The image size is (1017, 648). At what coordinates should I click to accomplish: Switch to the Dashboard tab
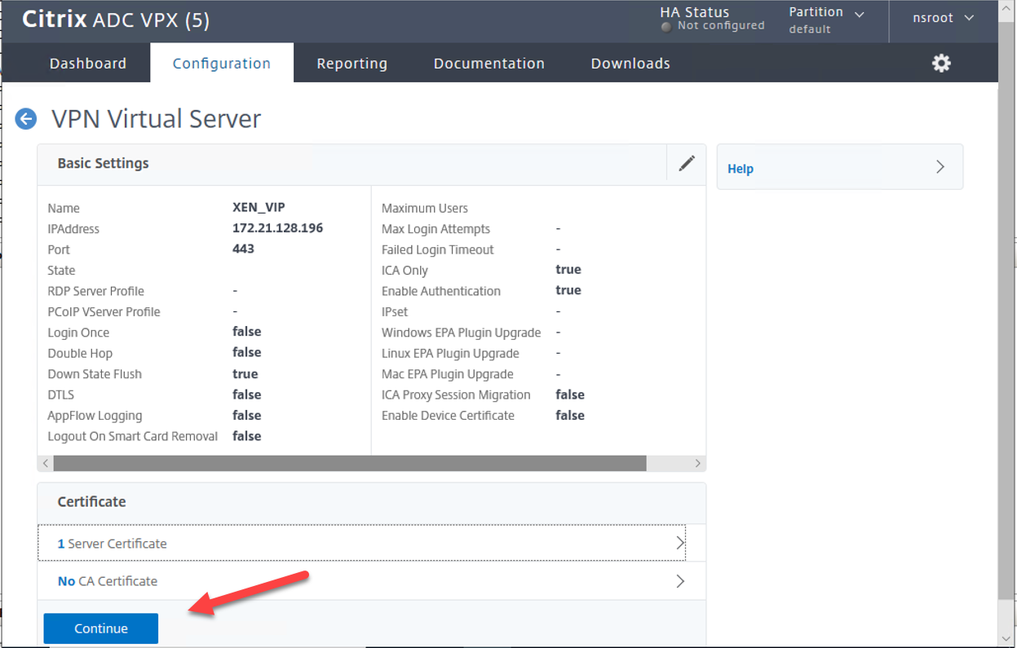[x=88, y=64]
